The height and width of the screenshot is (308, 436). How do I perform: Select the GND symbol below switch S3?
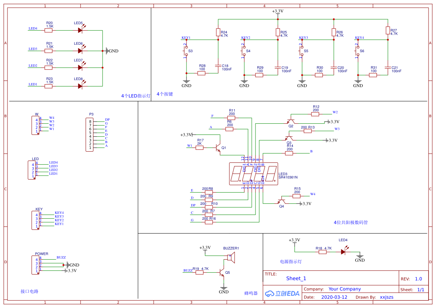tap(186, 82)
